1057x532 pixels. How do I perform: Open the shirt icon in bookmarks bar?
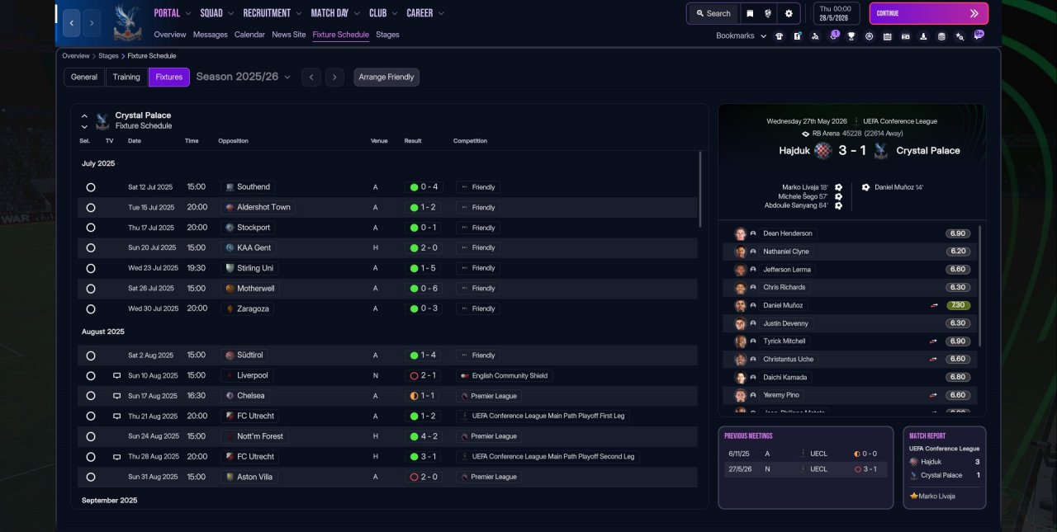[x=779, y=36]
